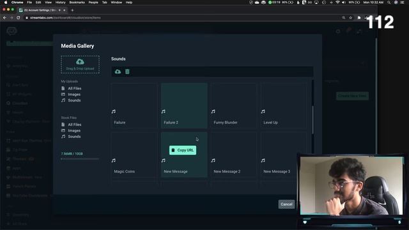The image size is (409, 230).
Task: Reload the page in Chrome
Action: pos(19,18)
